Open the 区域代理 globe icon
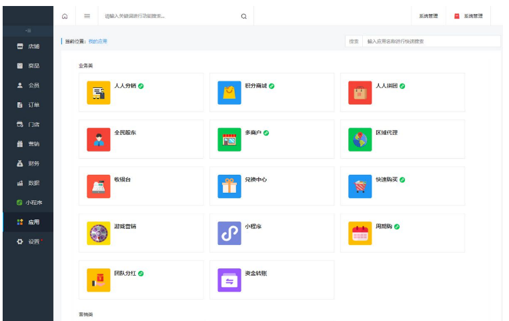 coord(360,139)
